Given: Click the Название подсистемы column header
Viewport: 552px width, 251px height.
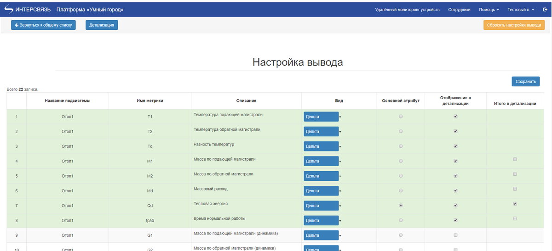Looking at the screenshot, I should click(x=68, y=100).
